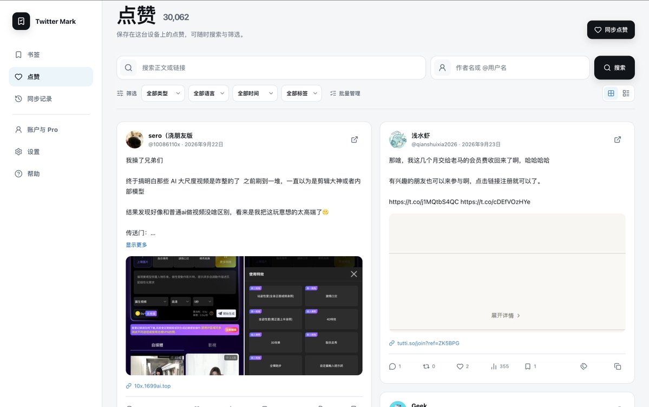
Task: Click the heart icon on 浅水虾's tweet
Action: [460, 366]
